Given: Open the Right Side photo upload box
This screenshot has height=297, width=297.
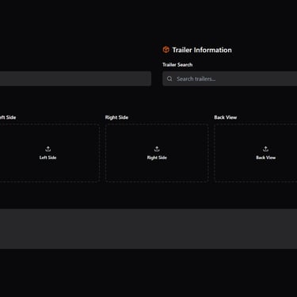Looking at the screenshot, I should pos(157,153).
